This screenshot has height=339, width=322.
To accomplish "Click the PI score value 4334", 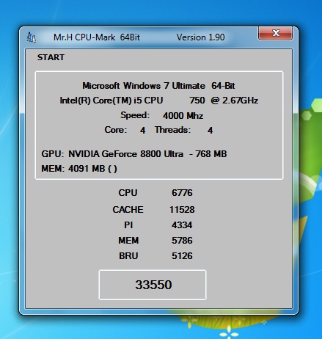I will (x=182, y=225).
